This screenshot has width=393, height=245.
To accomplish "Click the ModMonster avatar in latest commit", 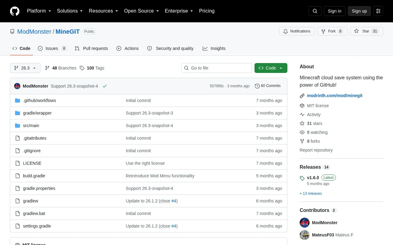I will pyautogui.click(x=17, y=86).
